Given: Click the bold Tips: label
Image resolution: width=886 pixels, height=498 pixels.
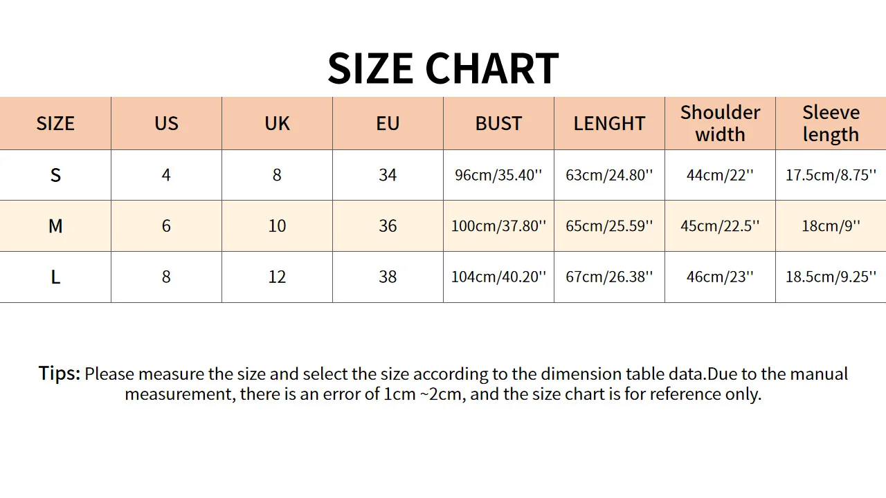Looking at the screenshot, I should [60, 374].
